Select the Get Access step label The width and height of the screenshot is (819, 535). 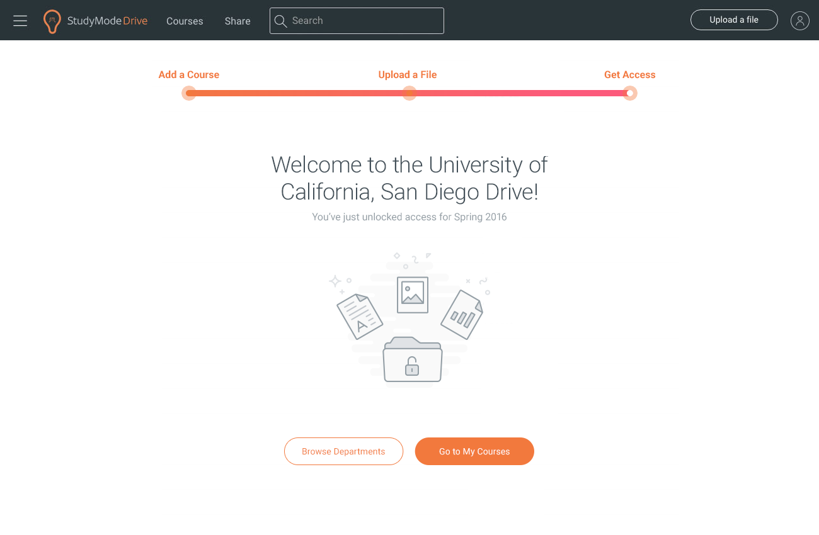630,74
